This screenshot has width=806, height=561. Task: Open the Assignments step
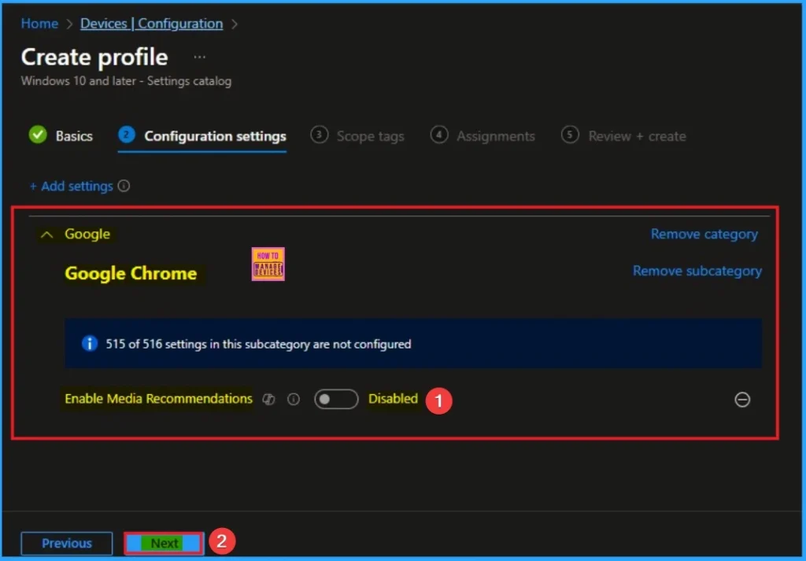click(495, 135)
